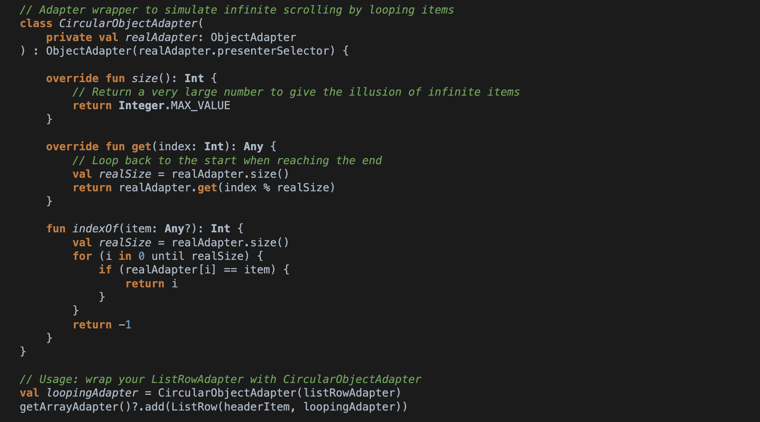Screen dimensions: 760x422
Task: Click the 'for (i in 0 until realSize)' line
Action: point(167,256)
